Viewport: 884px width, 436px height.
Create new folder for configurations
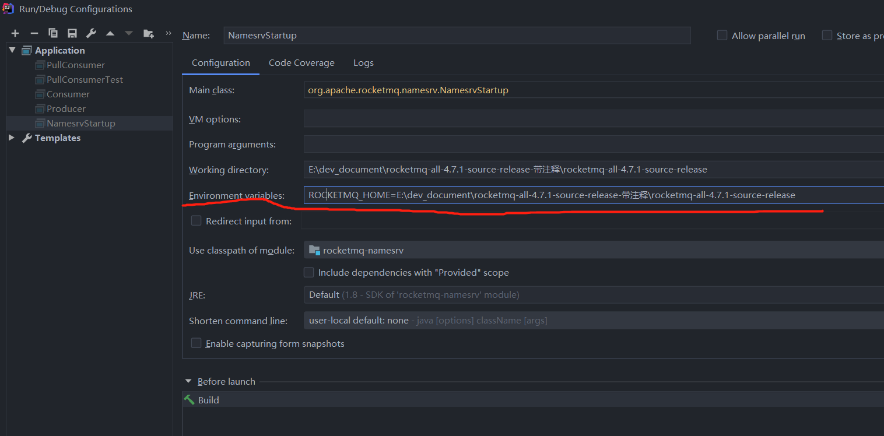point(149,33)
